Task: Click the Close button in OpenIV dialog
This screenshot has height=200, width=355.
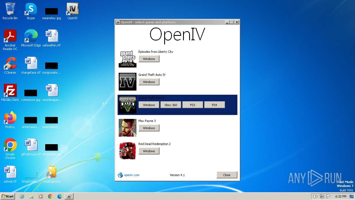Action: click(x=227, y=175)
